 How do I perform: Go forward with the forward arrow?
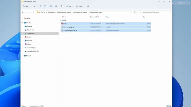[x=27, y=12]
